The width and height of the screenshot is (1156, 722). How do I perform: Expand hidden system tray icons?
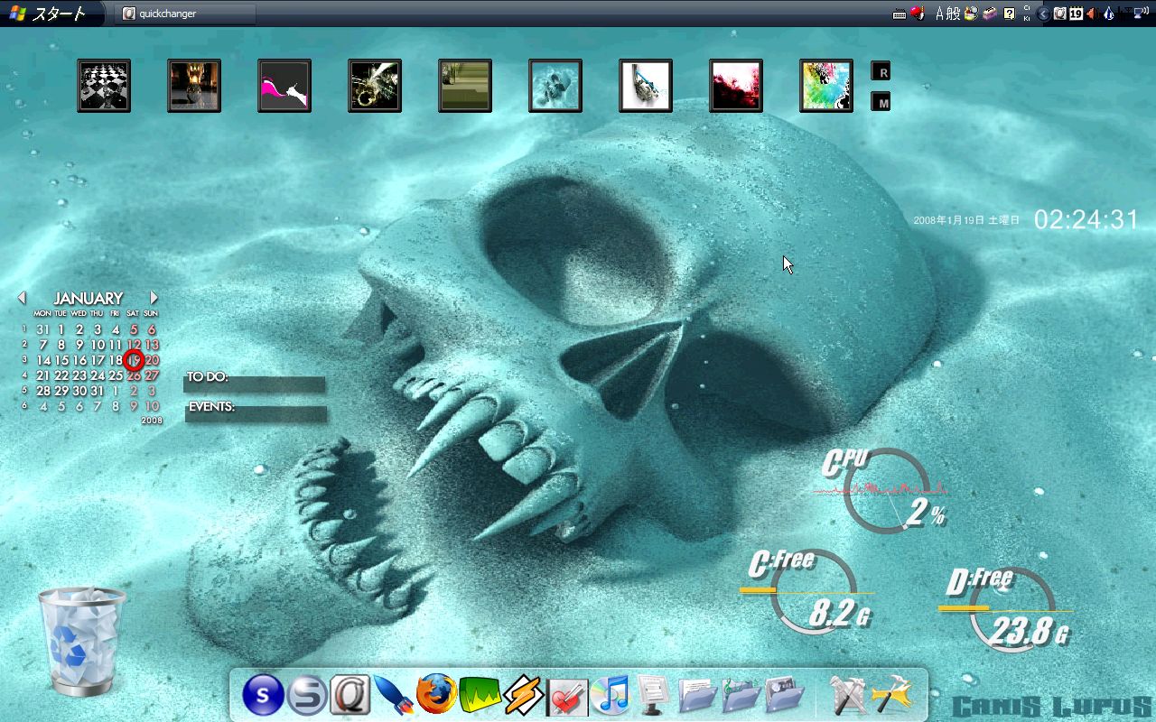1044,14
